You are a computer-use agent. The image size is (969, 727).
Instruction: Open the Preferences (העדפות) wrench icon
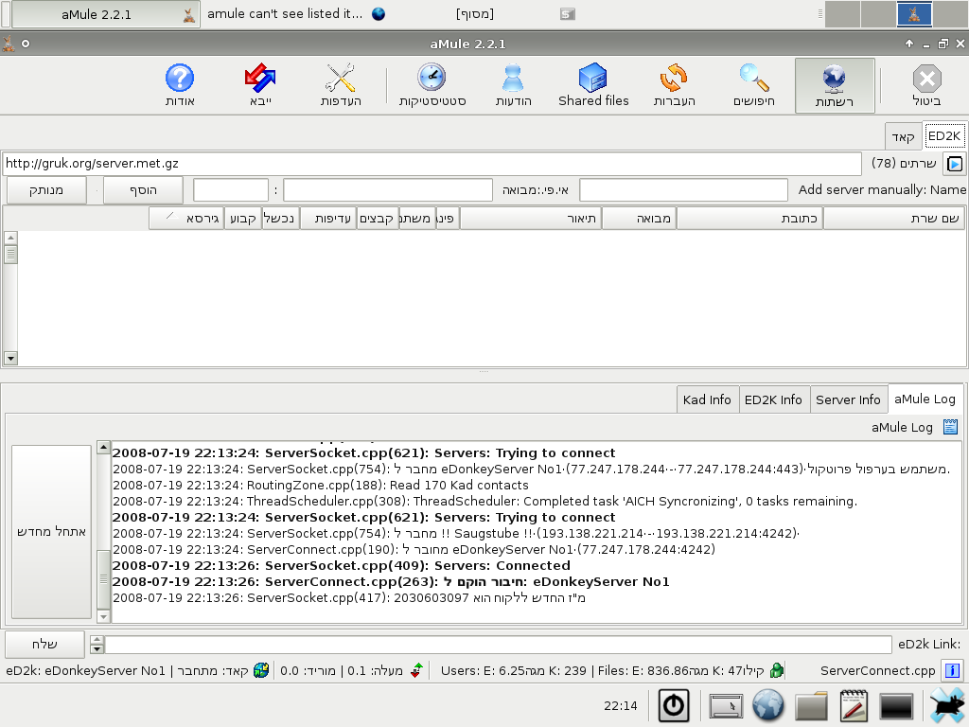pos(341,85)
